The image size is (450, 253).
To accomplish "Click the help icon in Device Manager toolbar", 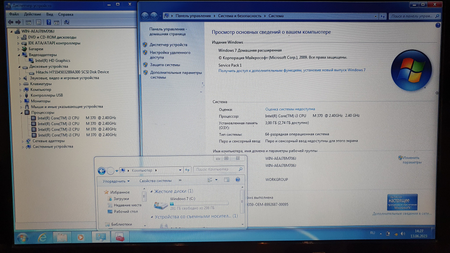I will 49,22.
